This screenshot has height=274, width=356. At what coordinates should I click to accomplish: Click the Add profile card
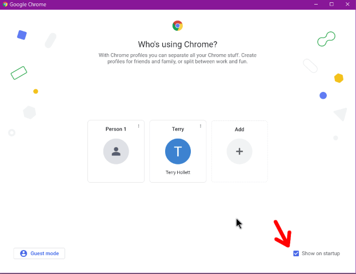(x=239, y=151)
